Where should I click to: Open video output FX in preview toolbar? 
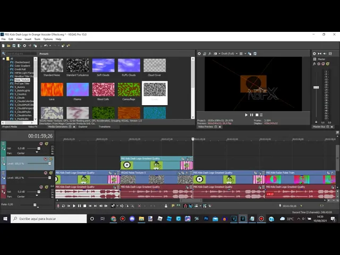[x=210, y=54]
